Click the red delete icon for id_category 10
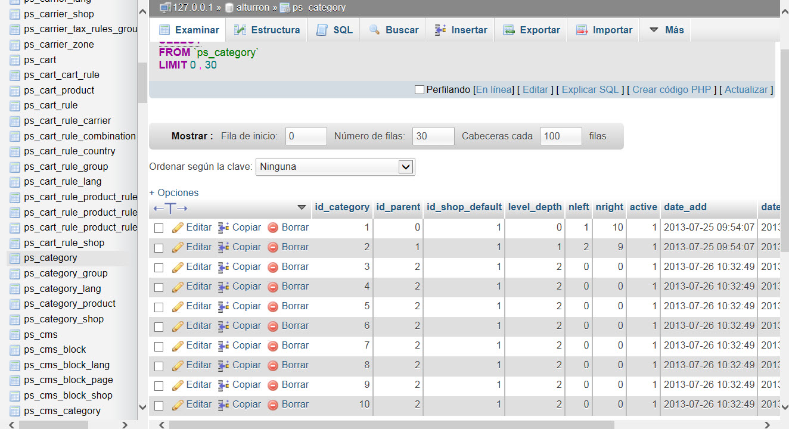 coord(273,405)
